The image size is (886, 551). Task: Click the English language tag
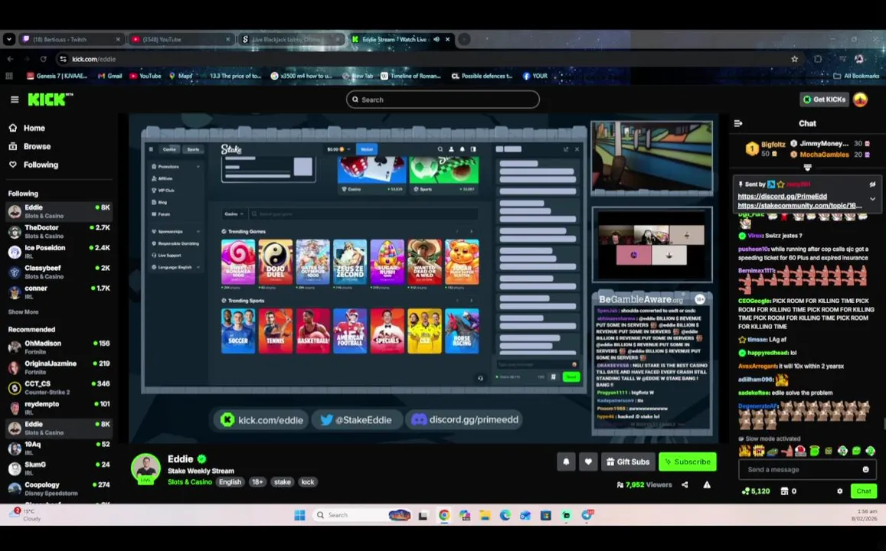(x=230, y=482)
